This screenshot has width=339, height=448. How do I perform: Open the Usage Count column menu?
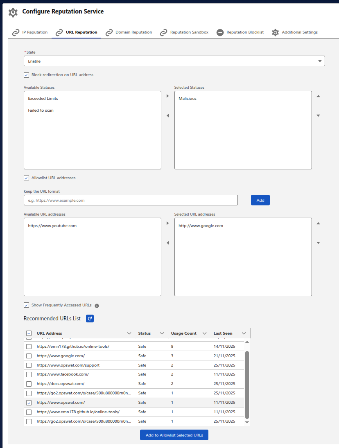(x=204, y=333)
